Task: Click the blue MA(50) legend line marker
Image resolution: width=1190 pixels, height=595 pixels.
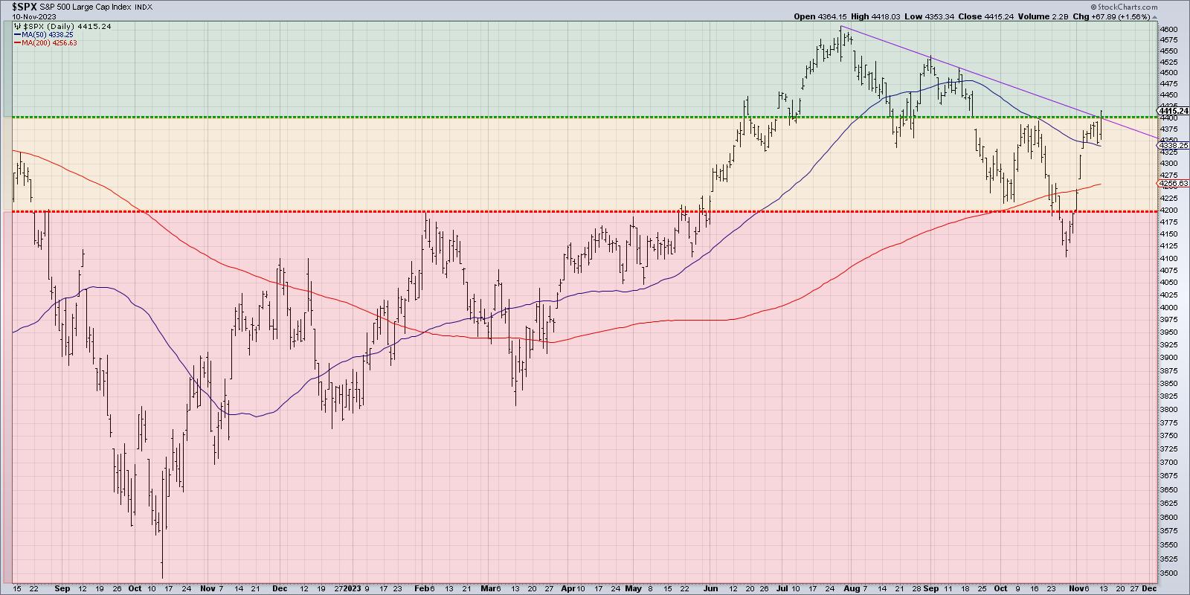Action: (x=18, y=34)
